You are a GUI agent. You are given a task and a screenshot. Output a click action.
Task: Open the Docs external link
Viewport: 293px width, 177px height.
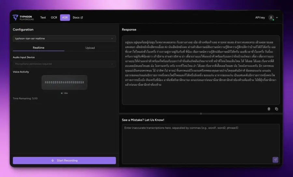pos(78,18)
